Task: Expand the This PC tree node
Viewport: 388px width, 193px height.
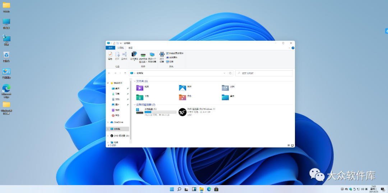Action: [108, 129]
